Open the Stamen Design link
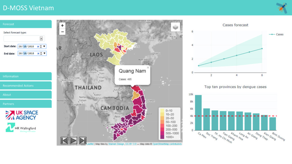This screenshot has height=164, width=292. (x=116, y=144)
